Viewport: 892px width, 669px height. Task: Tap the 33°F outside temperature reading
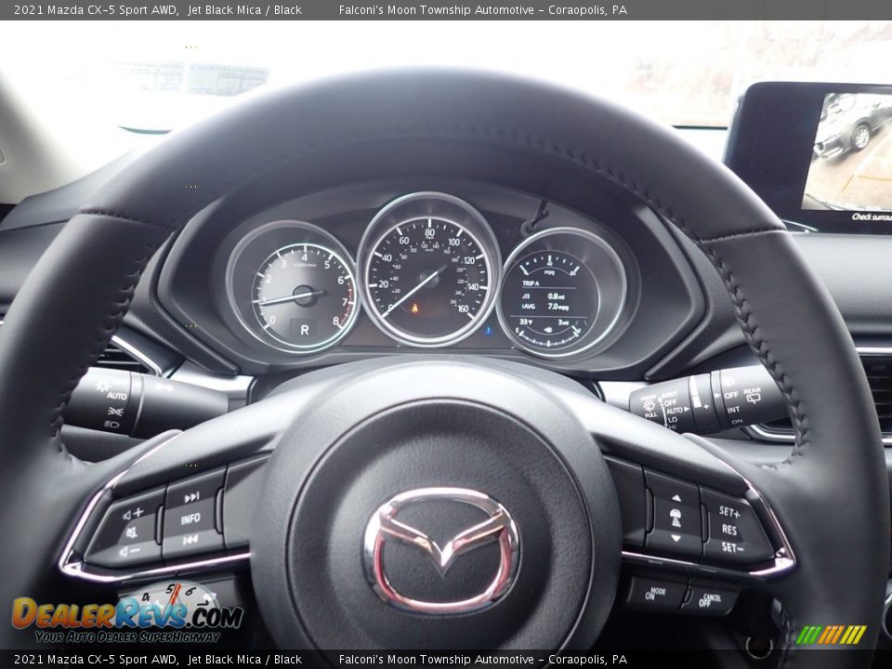tap(525, 322)
